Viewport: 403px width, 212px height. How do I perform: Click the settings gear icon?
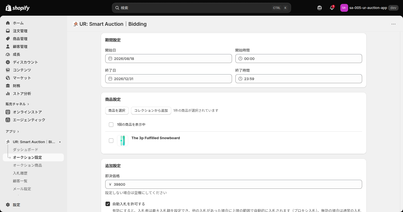[x=8, y=205]
